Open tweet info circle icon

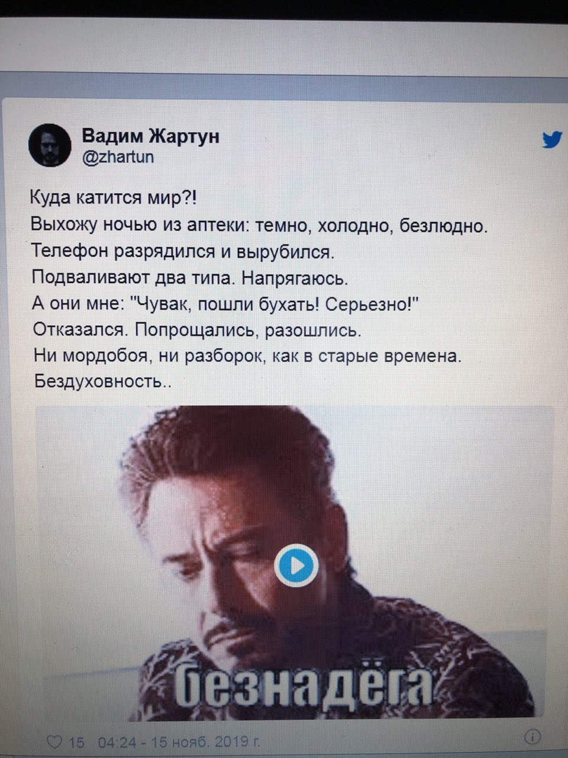coord(532,737)
